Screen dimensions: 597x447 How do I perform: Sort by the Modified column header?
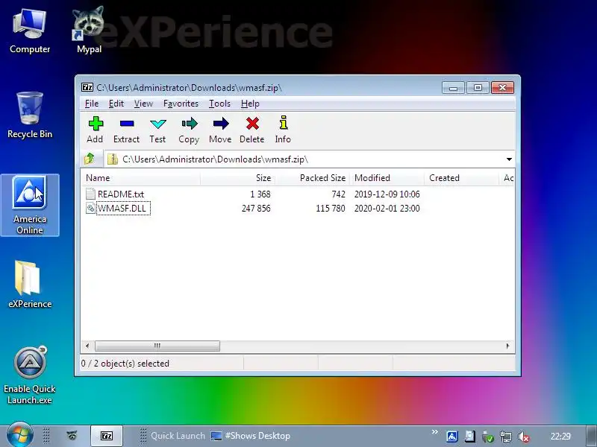(387, 178)
